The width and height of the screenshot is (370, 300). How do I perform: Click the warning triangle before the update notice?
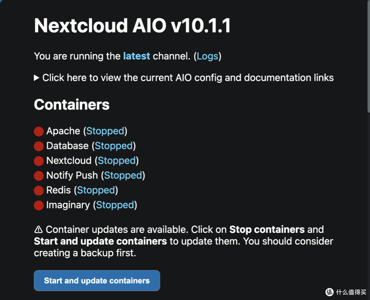pyautogui.click(x=39, y=229)
